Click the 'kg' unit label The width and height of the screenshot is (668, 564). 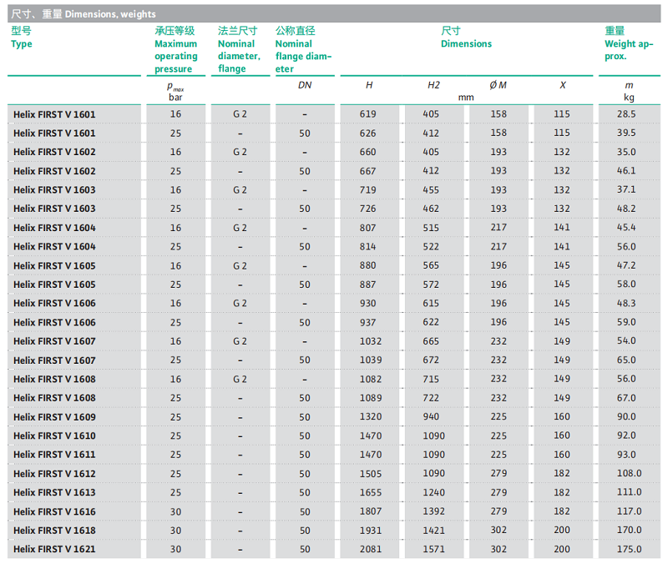click(629, 98)
